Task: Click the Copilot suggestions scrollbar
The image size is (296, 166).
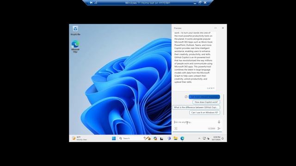Action: [x=224, y=105]
